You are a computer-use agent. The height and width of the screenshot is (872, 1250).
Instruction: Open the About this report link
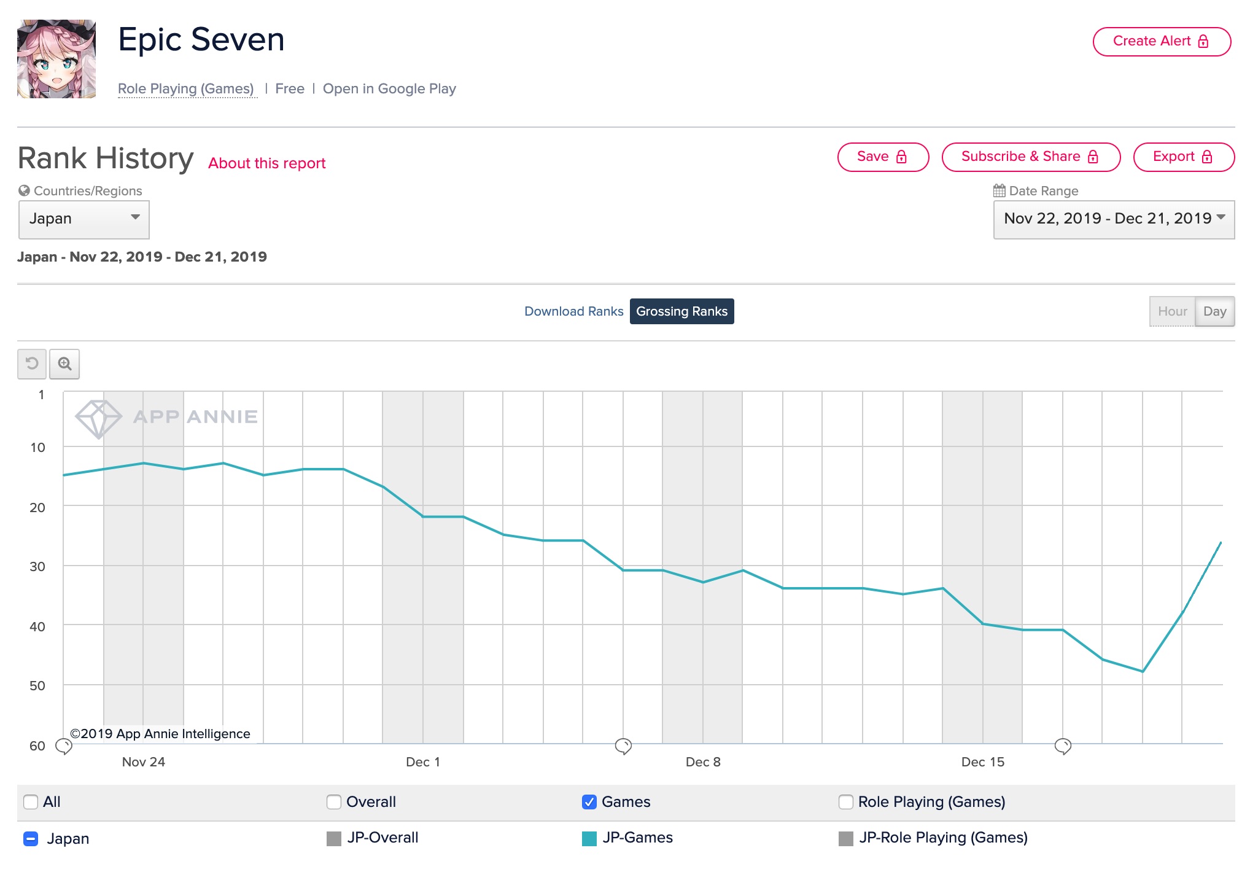[266, 163]
